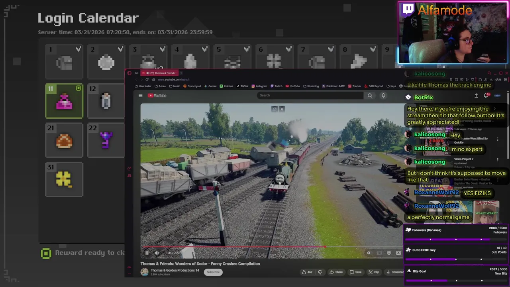Go to YouTube home via logo
Image resolution: width=510 pixels, height=287 pixels.
pyautogui.click(x=157, y=95)
